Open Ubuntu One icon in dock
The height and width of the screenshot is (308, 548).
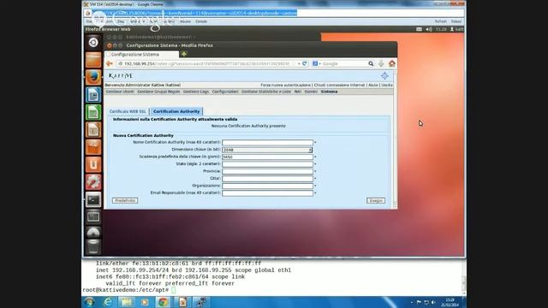click(93, 164)
